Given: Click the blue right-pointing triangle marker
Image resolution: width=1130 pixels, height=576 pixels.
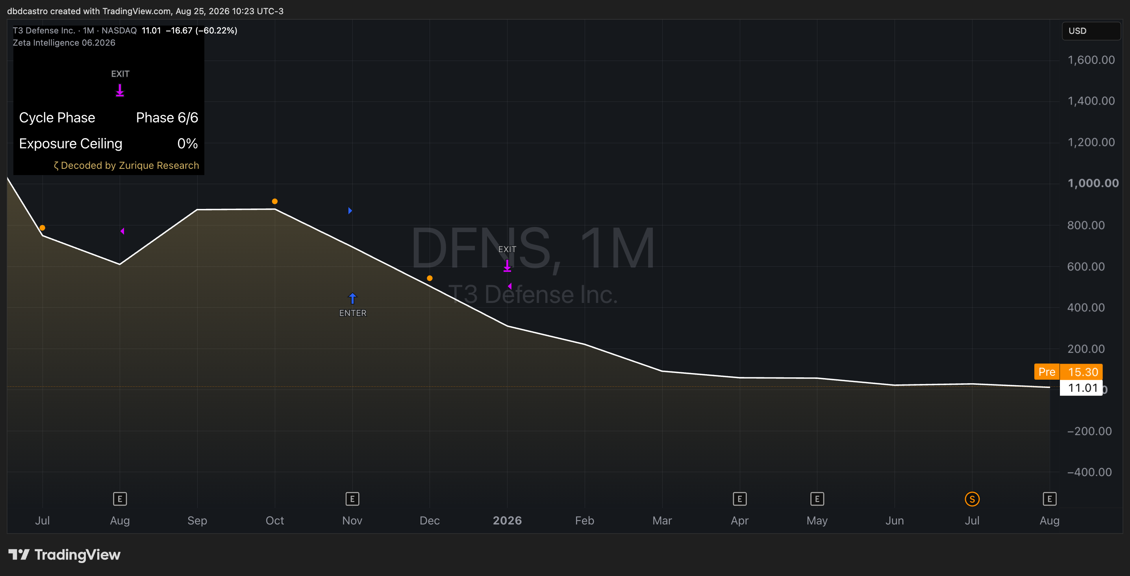Looking at the screenshot, I should tap(350, 210).
